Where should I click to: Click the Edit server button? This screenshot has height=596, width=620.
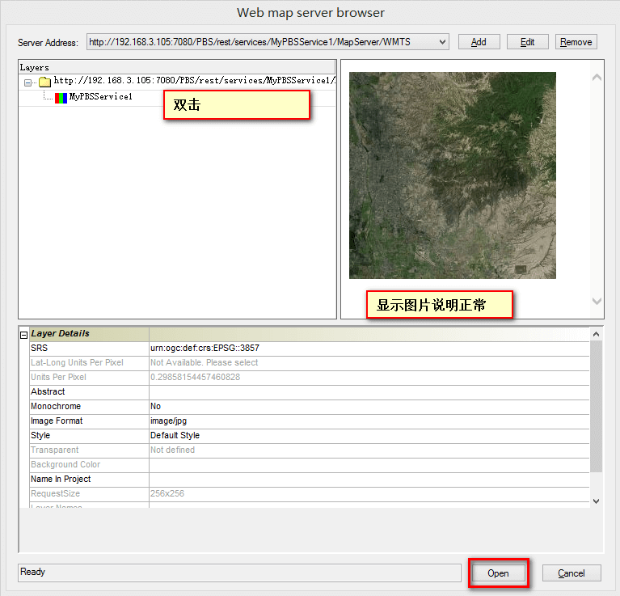(x=528, y=42)
